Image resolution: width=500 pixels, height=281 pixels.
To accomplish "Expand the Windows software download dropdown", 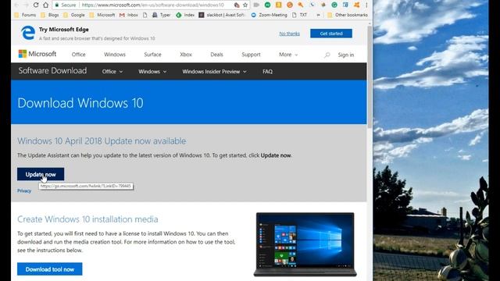I will (x=152, y=72).
